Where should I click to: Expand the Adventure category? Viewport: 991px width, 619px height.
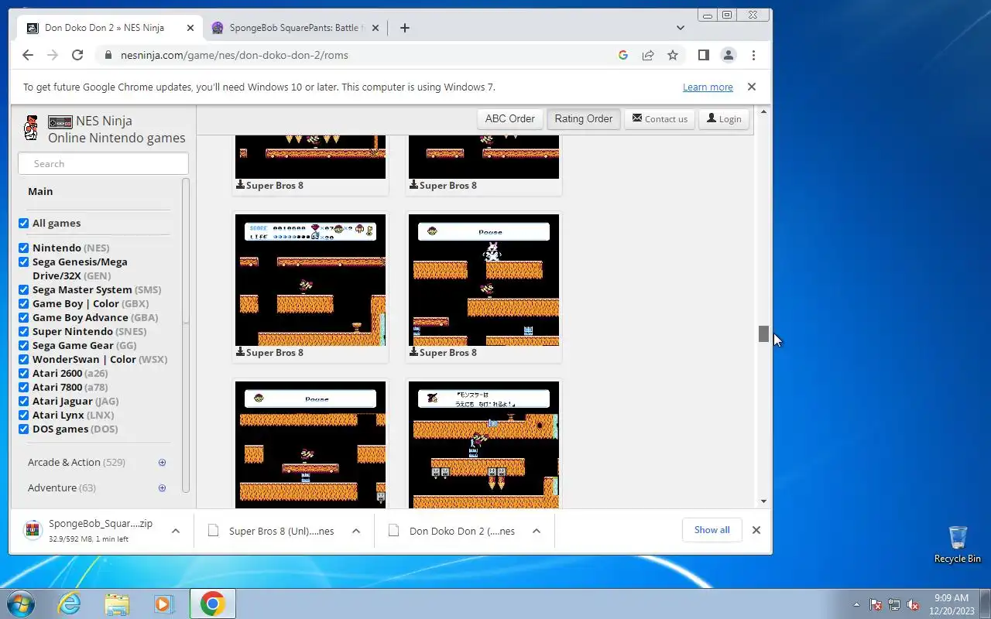[162, 488]
